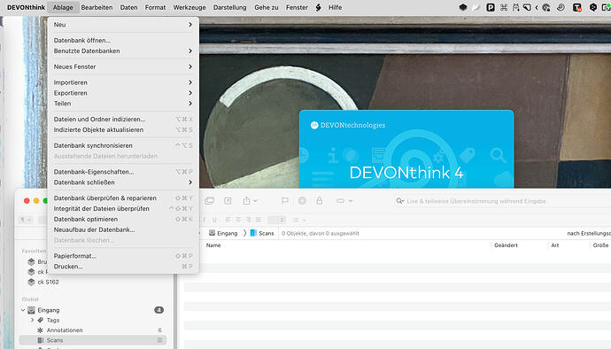611x349 pixels.
Task: Click the lock icon in the toolbar
Action: point(319,201)
